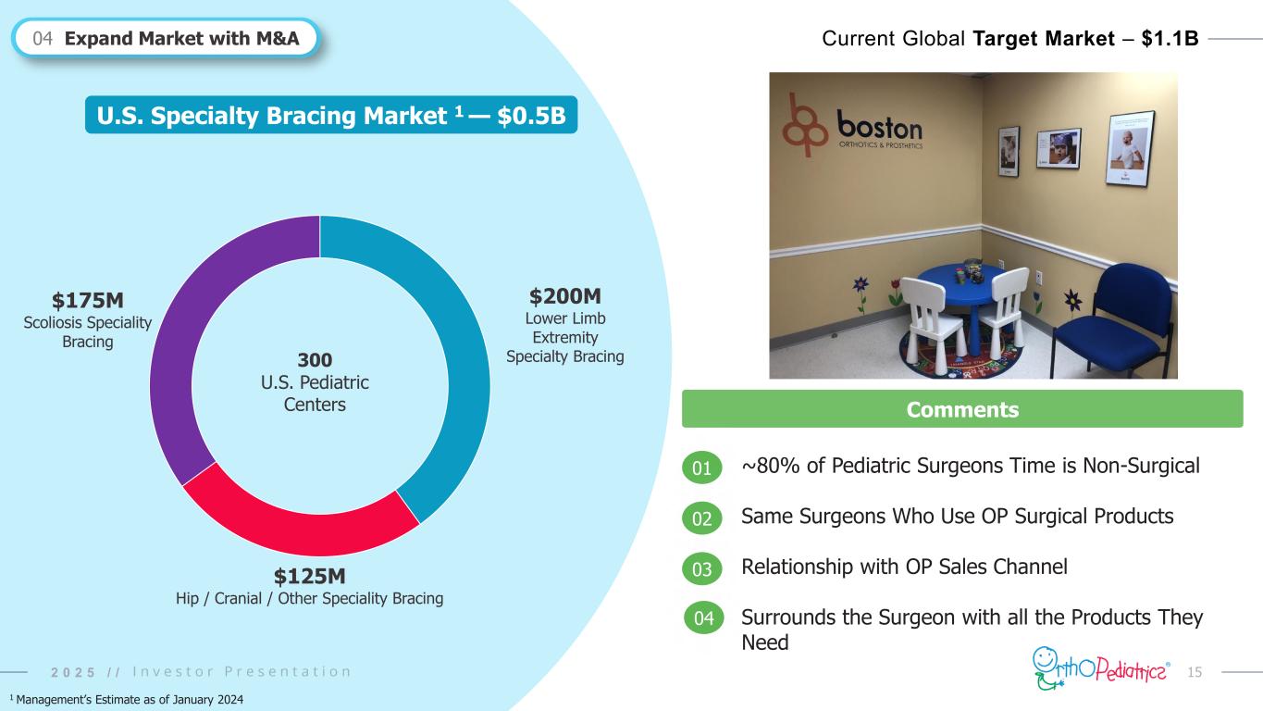Click the green "03" numbered badge

coord(703,568)
